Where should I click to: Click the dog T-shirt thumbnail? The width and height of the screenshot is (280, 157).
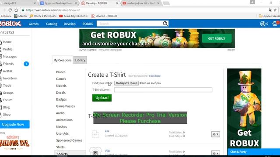[x=95, y=151]
